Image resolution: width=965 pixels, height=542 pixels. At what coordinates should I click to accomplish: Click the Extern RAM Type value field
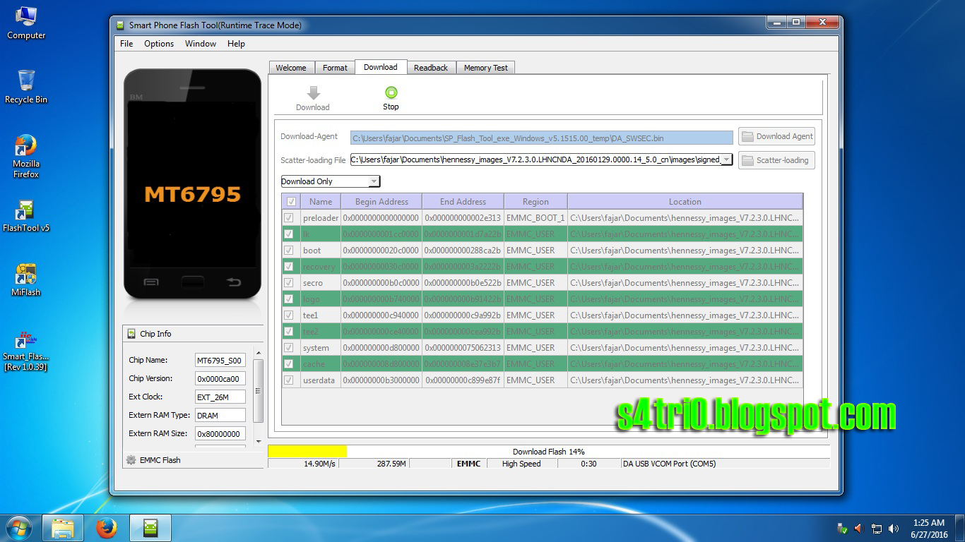(x=220, y=415)
